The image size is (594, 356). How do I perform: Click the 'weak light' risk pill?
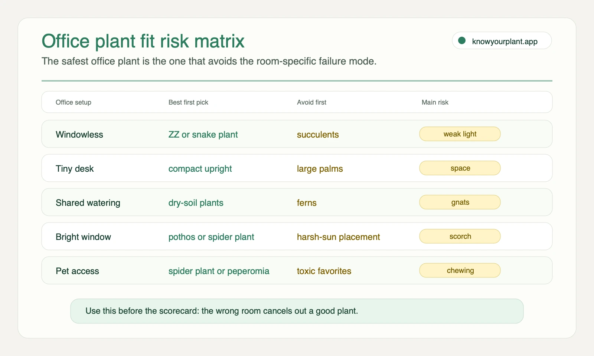point(460,134)
